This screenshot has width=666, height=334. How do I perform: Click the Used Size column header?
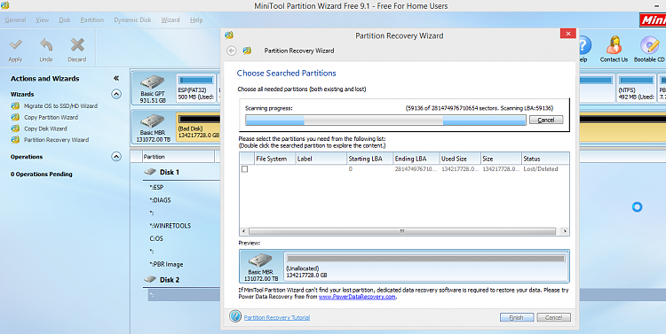point(460,159)
